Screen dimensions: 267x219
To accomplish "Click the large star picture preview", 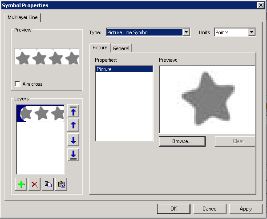I will (207, 100).
